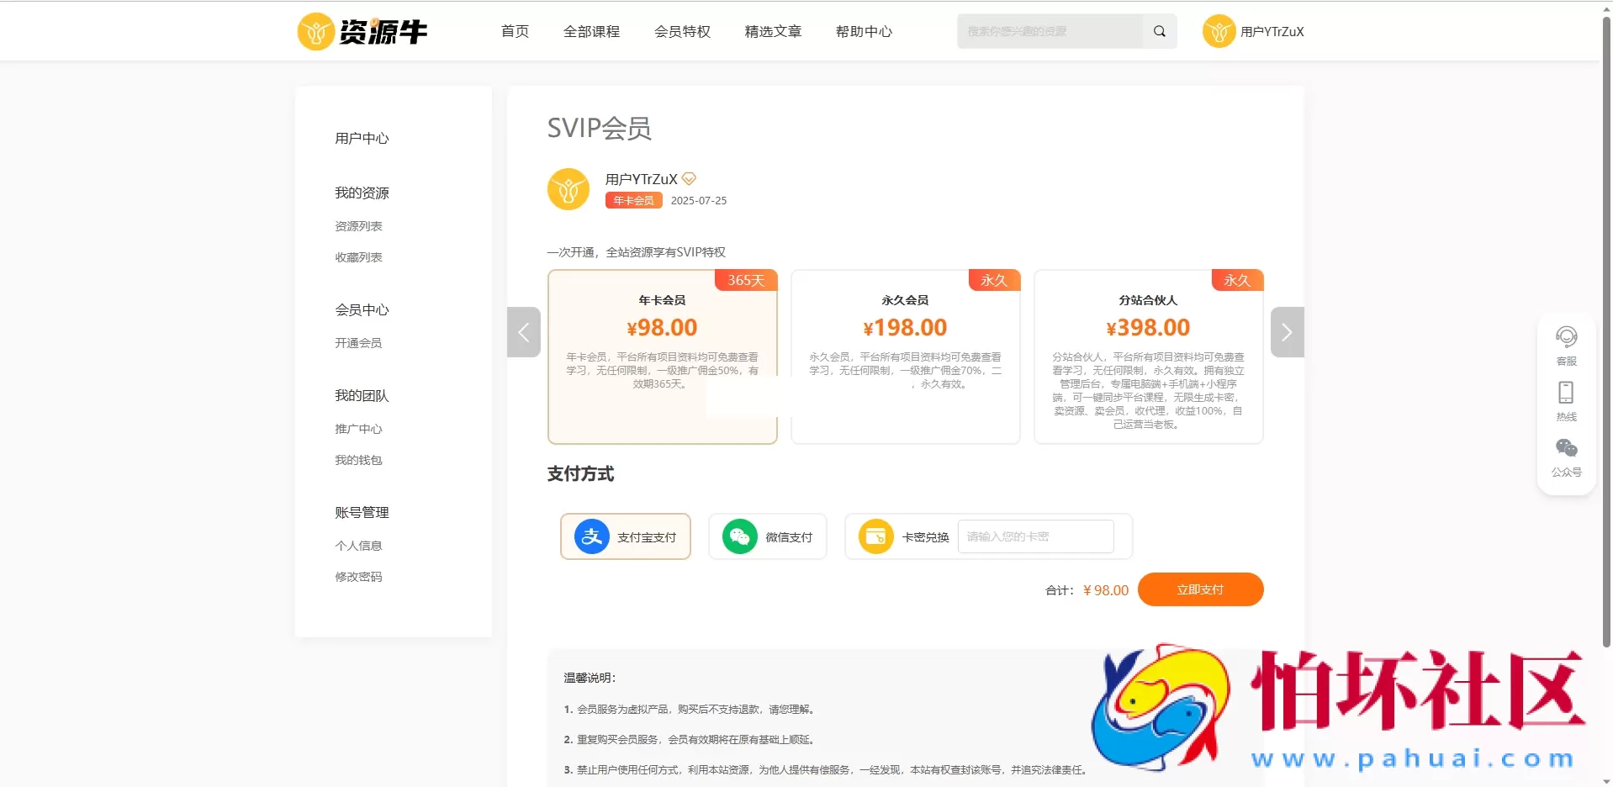Click the 请输入您的卡密 input field
Image resolution: width=1613 pixels, height=787 pixels.
[x=1036, y=536]
